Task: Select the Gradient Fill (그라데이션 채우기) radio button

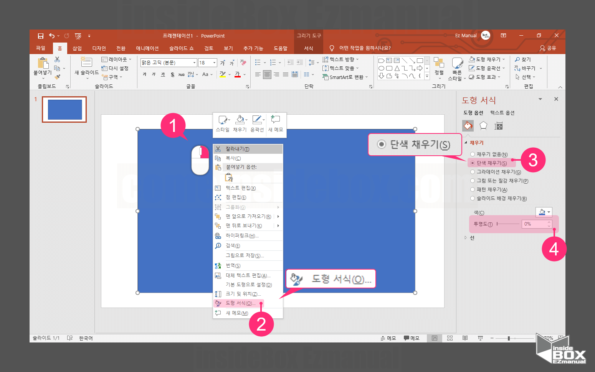Action: (473, 172)
